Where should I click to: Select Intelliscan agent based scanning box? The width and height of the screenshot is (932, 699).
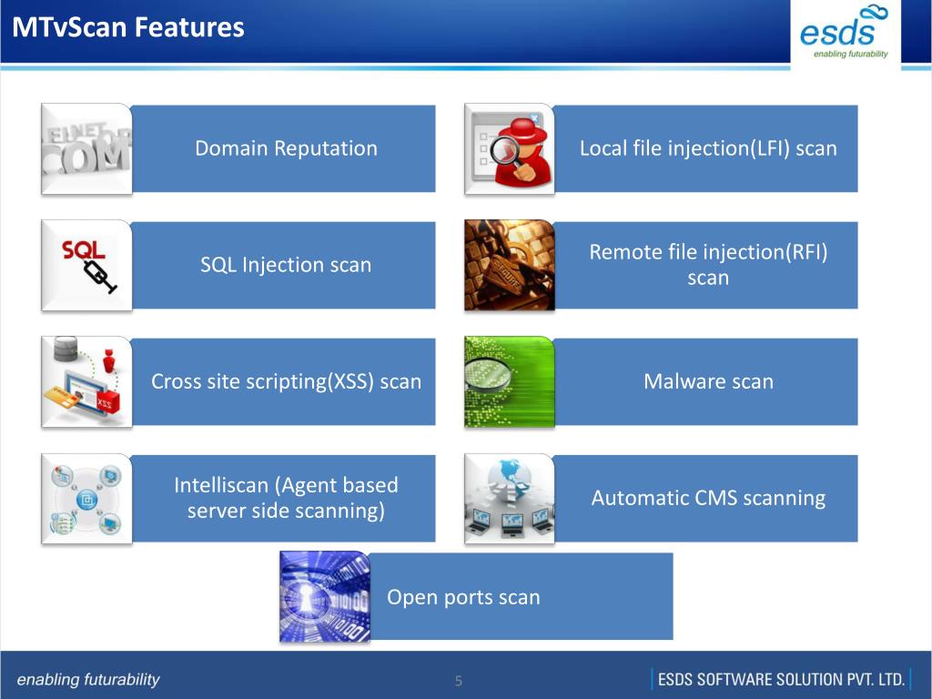(284, 498)
